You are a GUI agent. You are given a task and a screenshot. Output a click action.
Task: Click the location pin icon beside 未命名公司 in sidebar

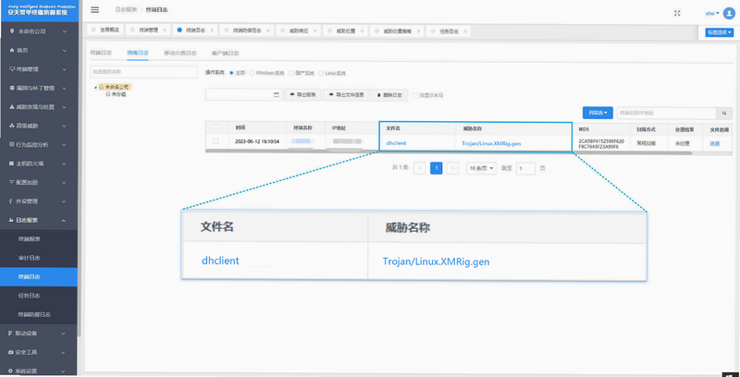tap(12, 31)
